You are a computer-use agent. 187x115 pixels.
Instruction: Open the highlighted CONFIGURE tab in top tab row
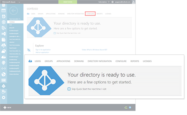coord(90,14)
